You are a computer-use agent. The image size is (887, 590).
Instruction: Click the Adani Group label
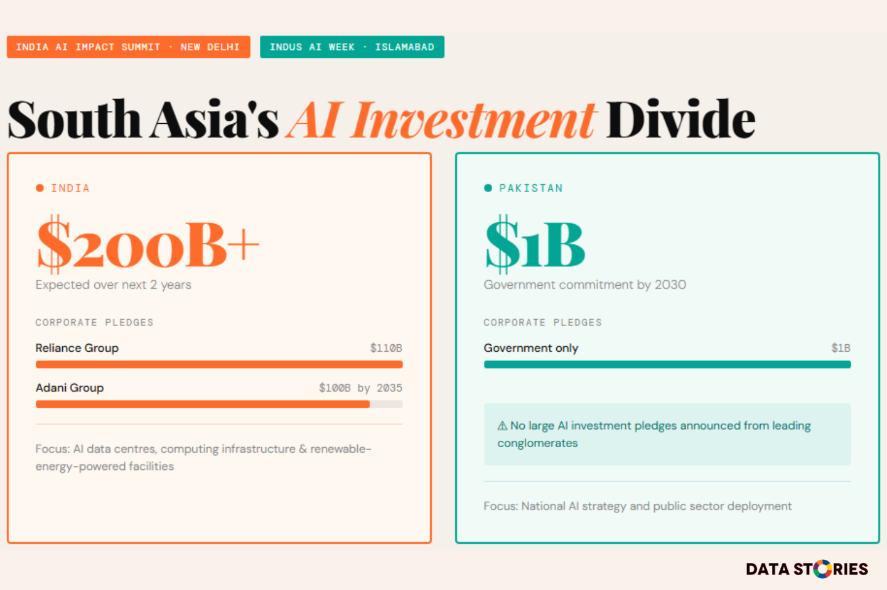[70, 388]
